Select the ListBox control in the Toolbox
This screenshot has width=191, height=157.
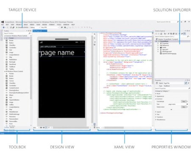click(x=11, y=105)
